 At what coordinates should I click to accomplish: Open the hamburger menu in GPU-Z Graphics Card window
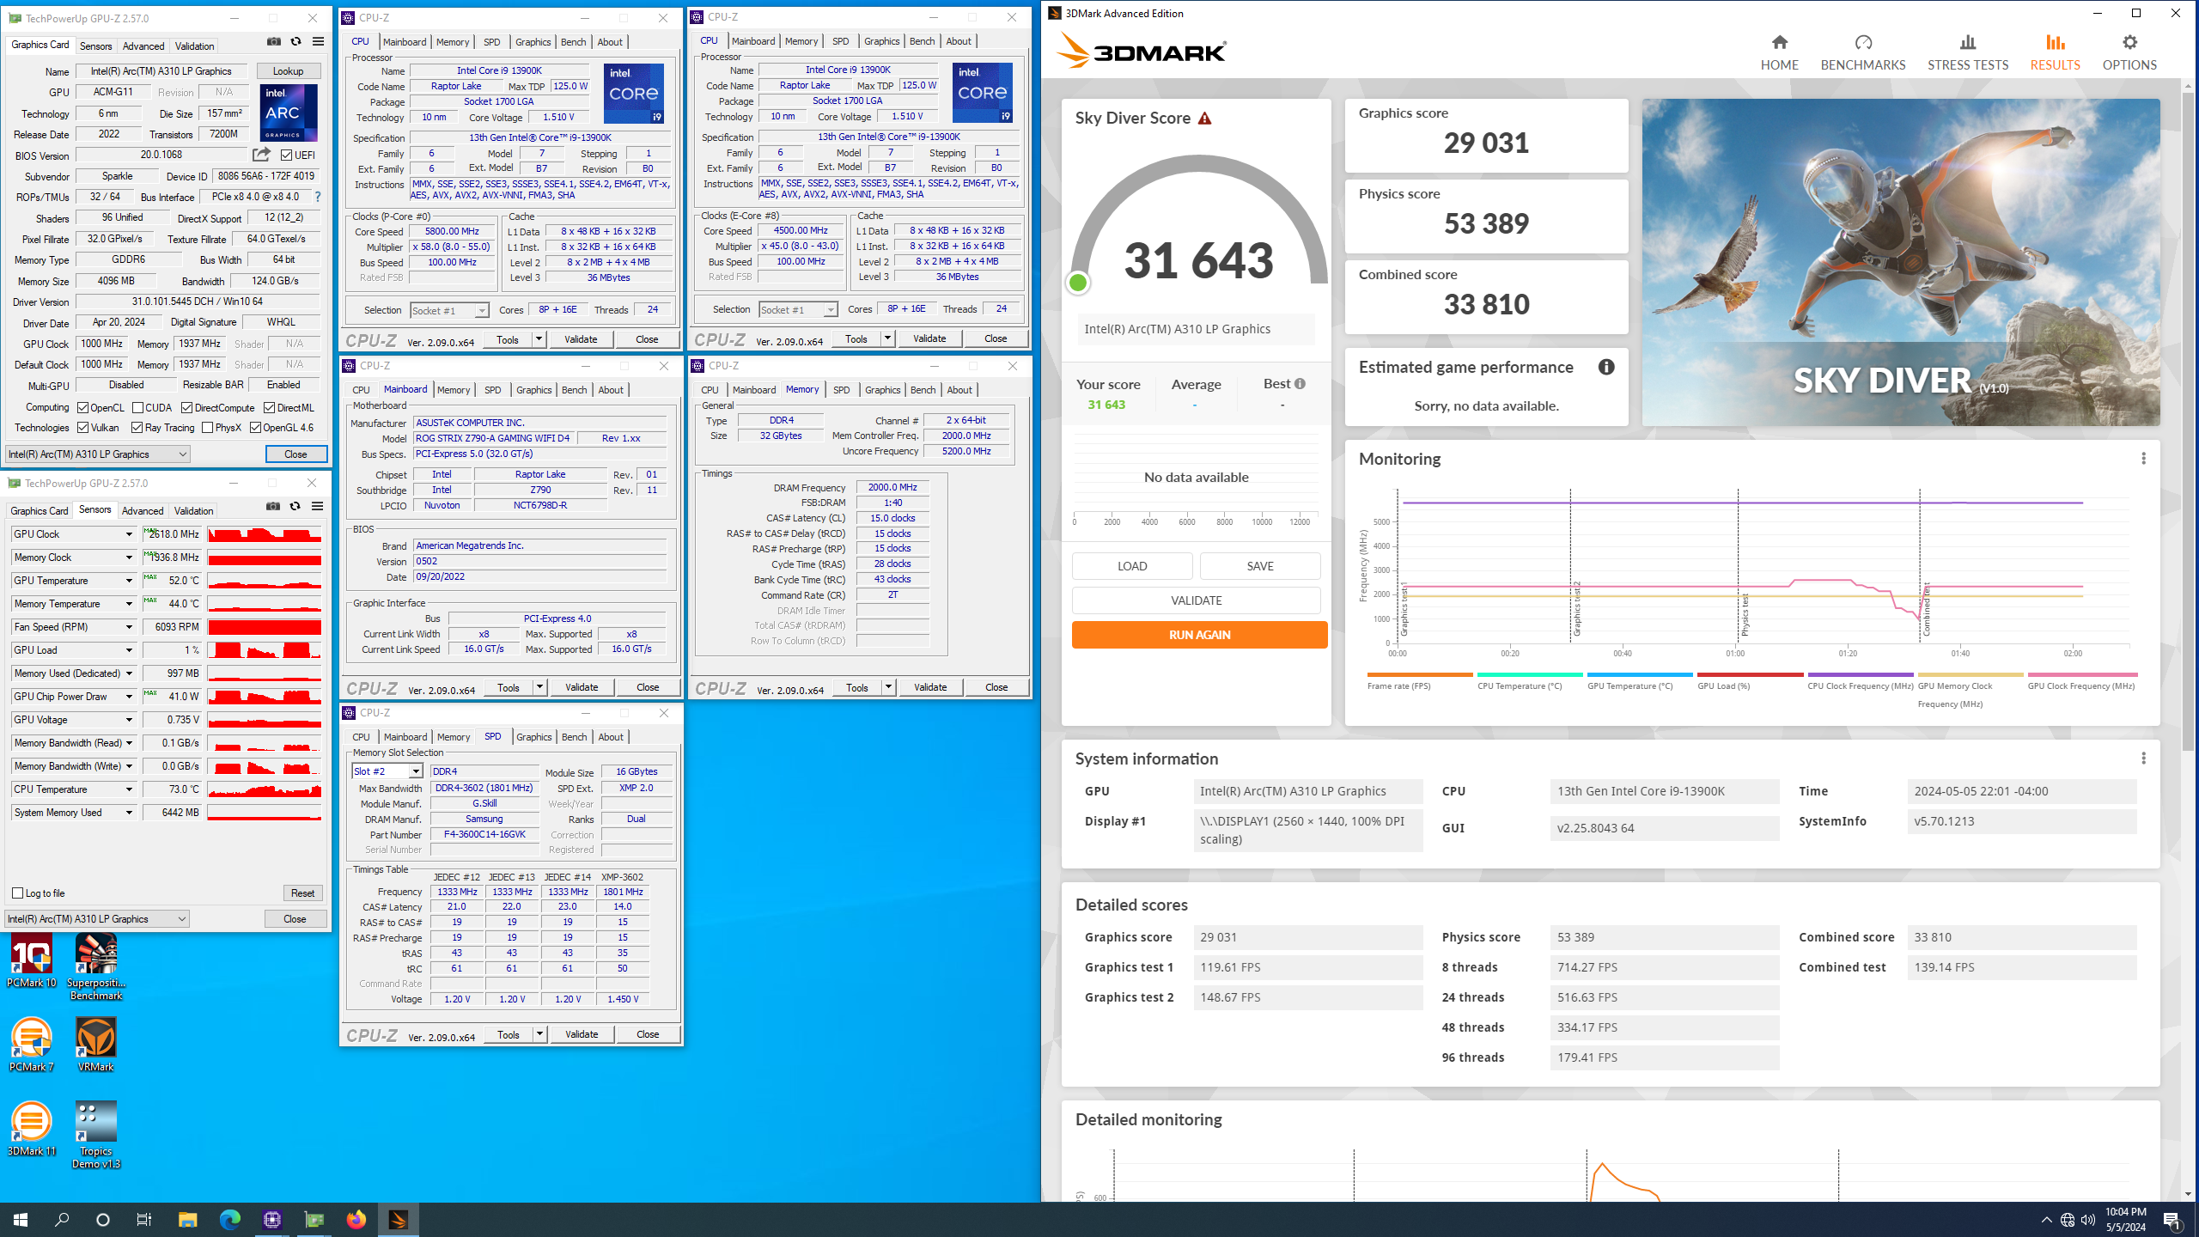click(318, 42)
